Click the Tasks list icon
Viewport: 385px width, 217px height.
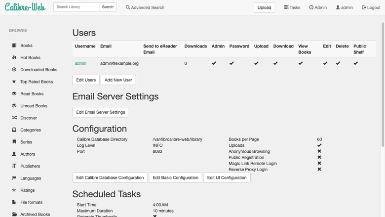coord(286,7)
